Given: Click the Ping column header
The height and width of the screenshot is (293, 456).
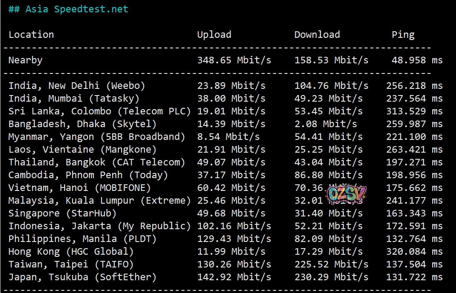Looking at the screenshot, I should coord(403,35).
